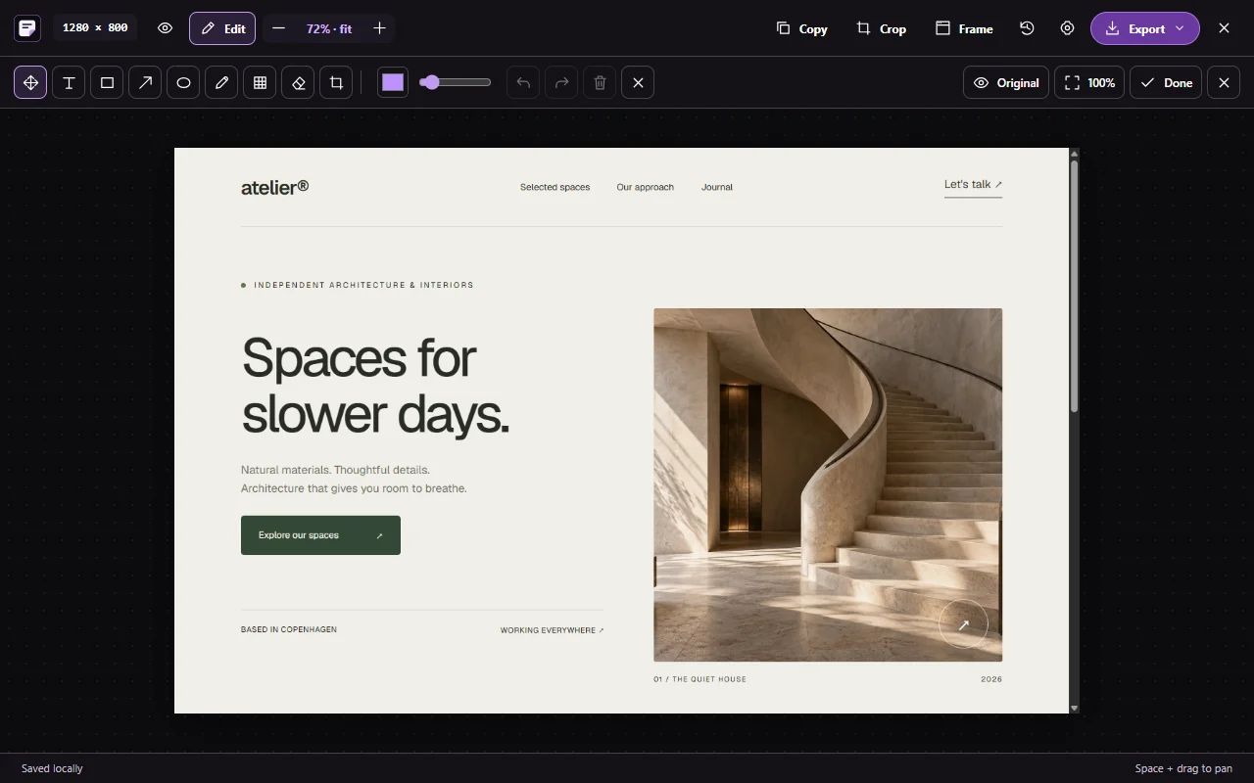The width and height of the screenshot is (1254, 783).
Task: Click the trash delete icon
Action: 600,82
